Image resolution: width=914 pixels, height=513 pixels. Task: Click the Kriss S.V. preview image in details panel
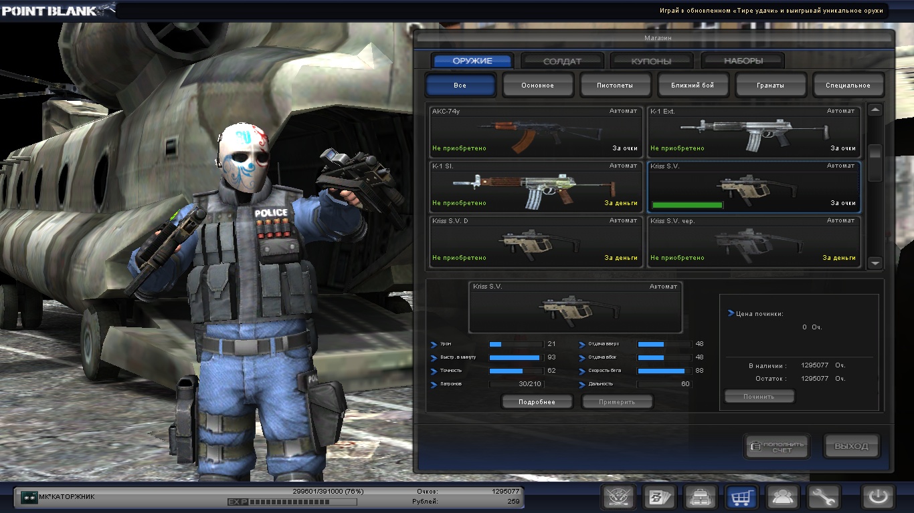575,307
